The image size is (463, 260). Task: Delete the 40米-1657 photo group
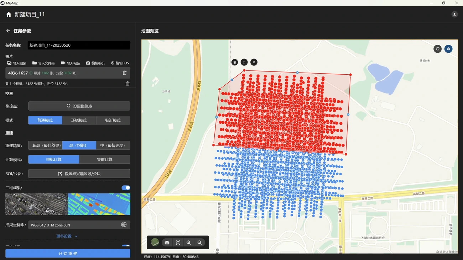click(x=124, y=73)
